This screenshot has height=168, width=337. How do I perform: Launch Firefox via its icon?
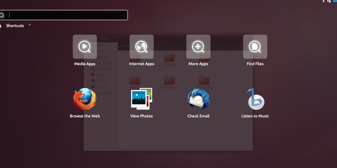(x=85, y=99)
